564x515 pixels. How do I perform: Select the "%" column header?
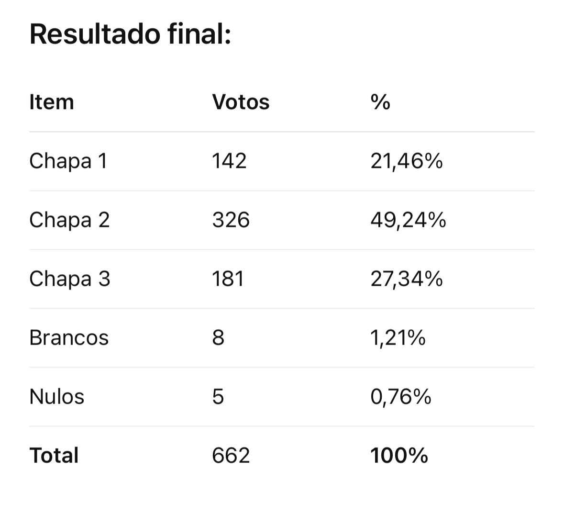click(380, 102)
